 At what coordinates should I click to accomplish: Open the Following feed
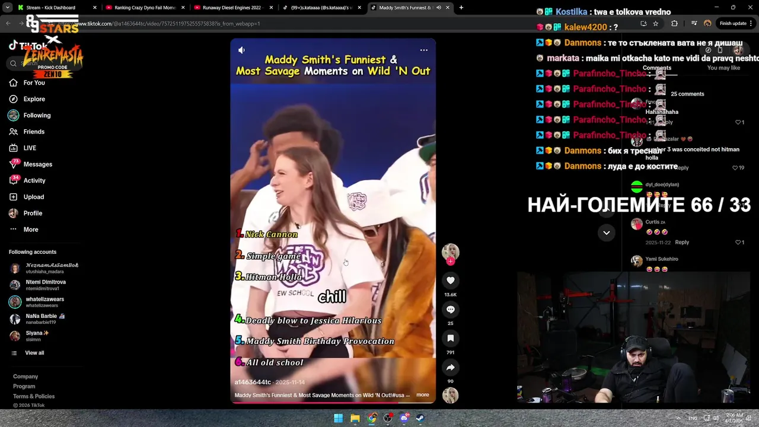tap(30, 116)
